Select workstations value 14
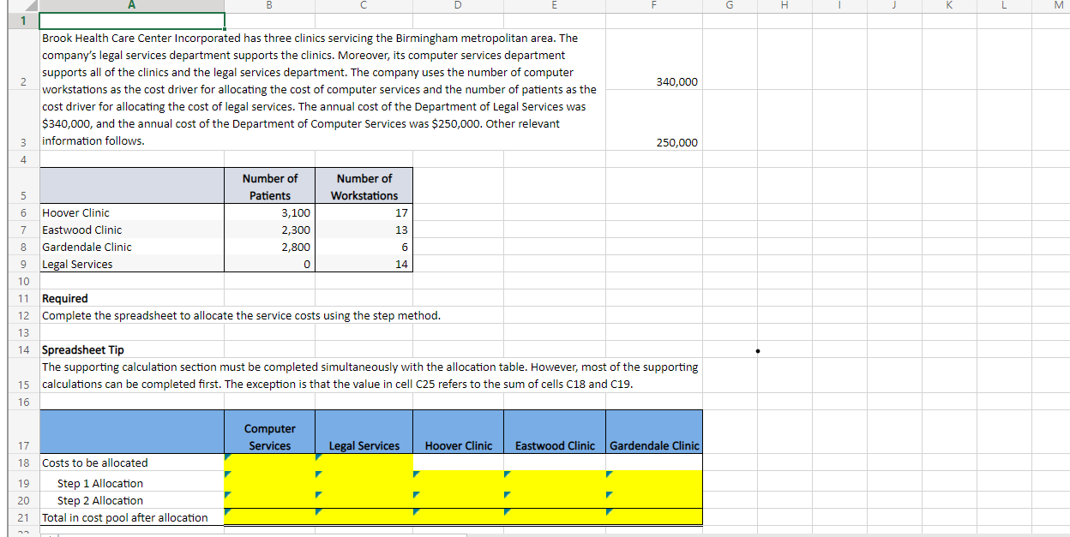This screenshot has width=1070, height=537. point(364,264)
